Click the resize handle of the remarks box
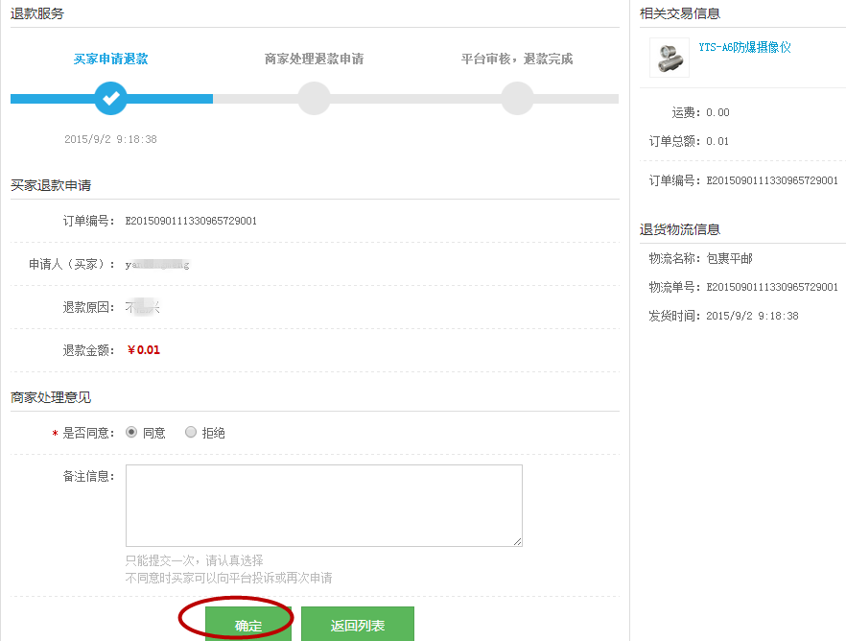The image size is (846, 641). pyautogui.click(x=518, y=542)
